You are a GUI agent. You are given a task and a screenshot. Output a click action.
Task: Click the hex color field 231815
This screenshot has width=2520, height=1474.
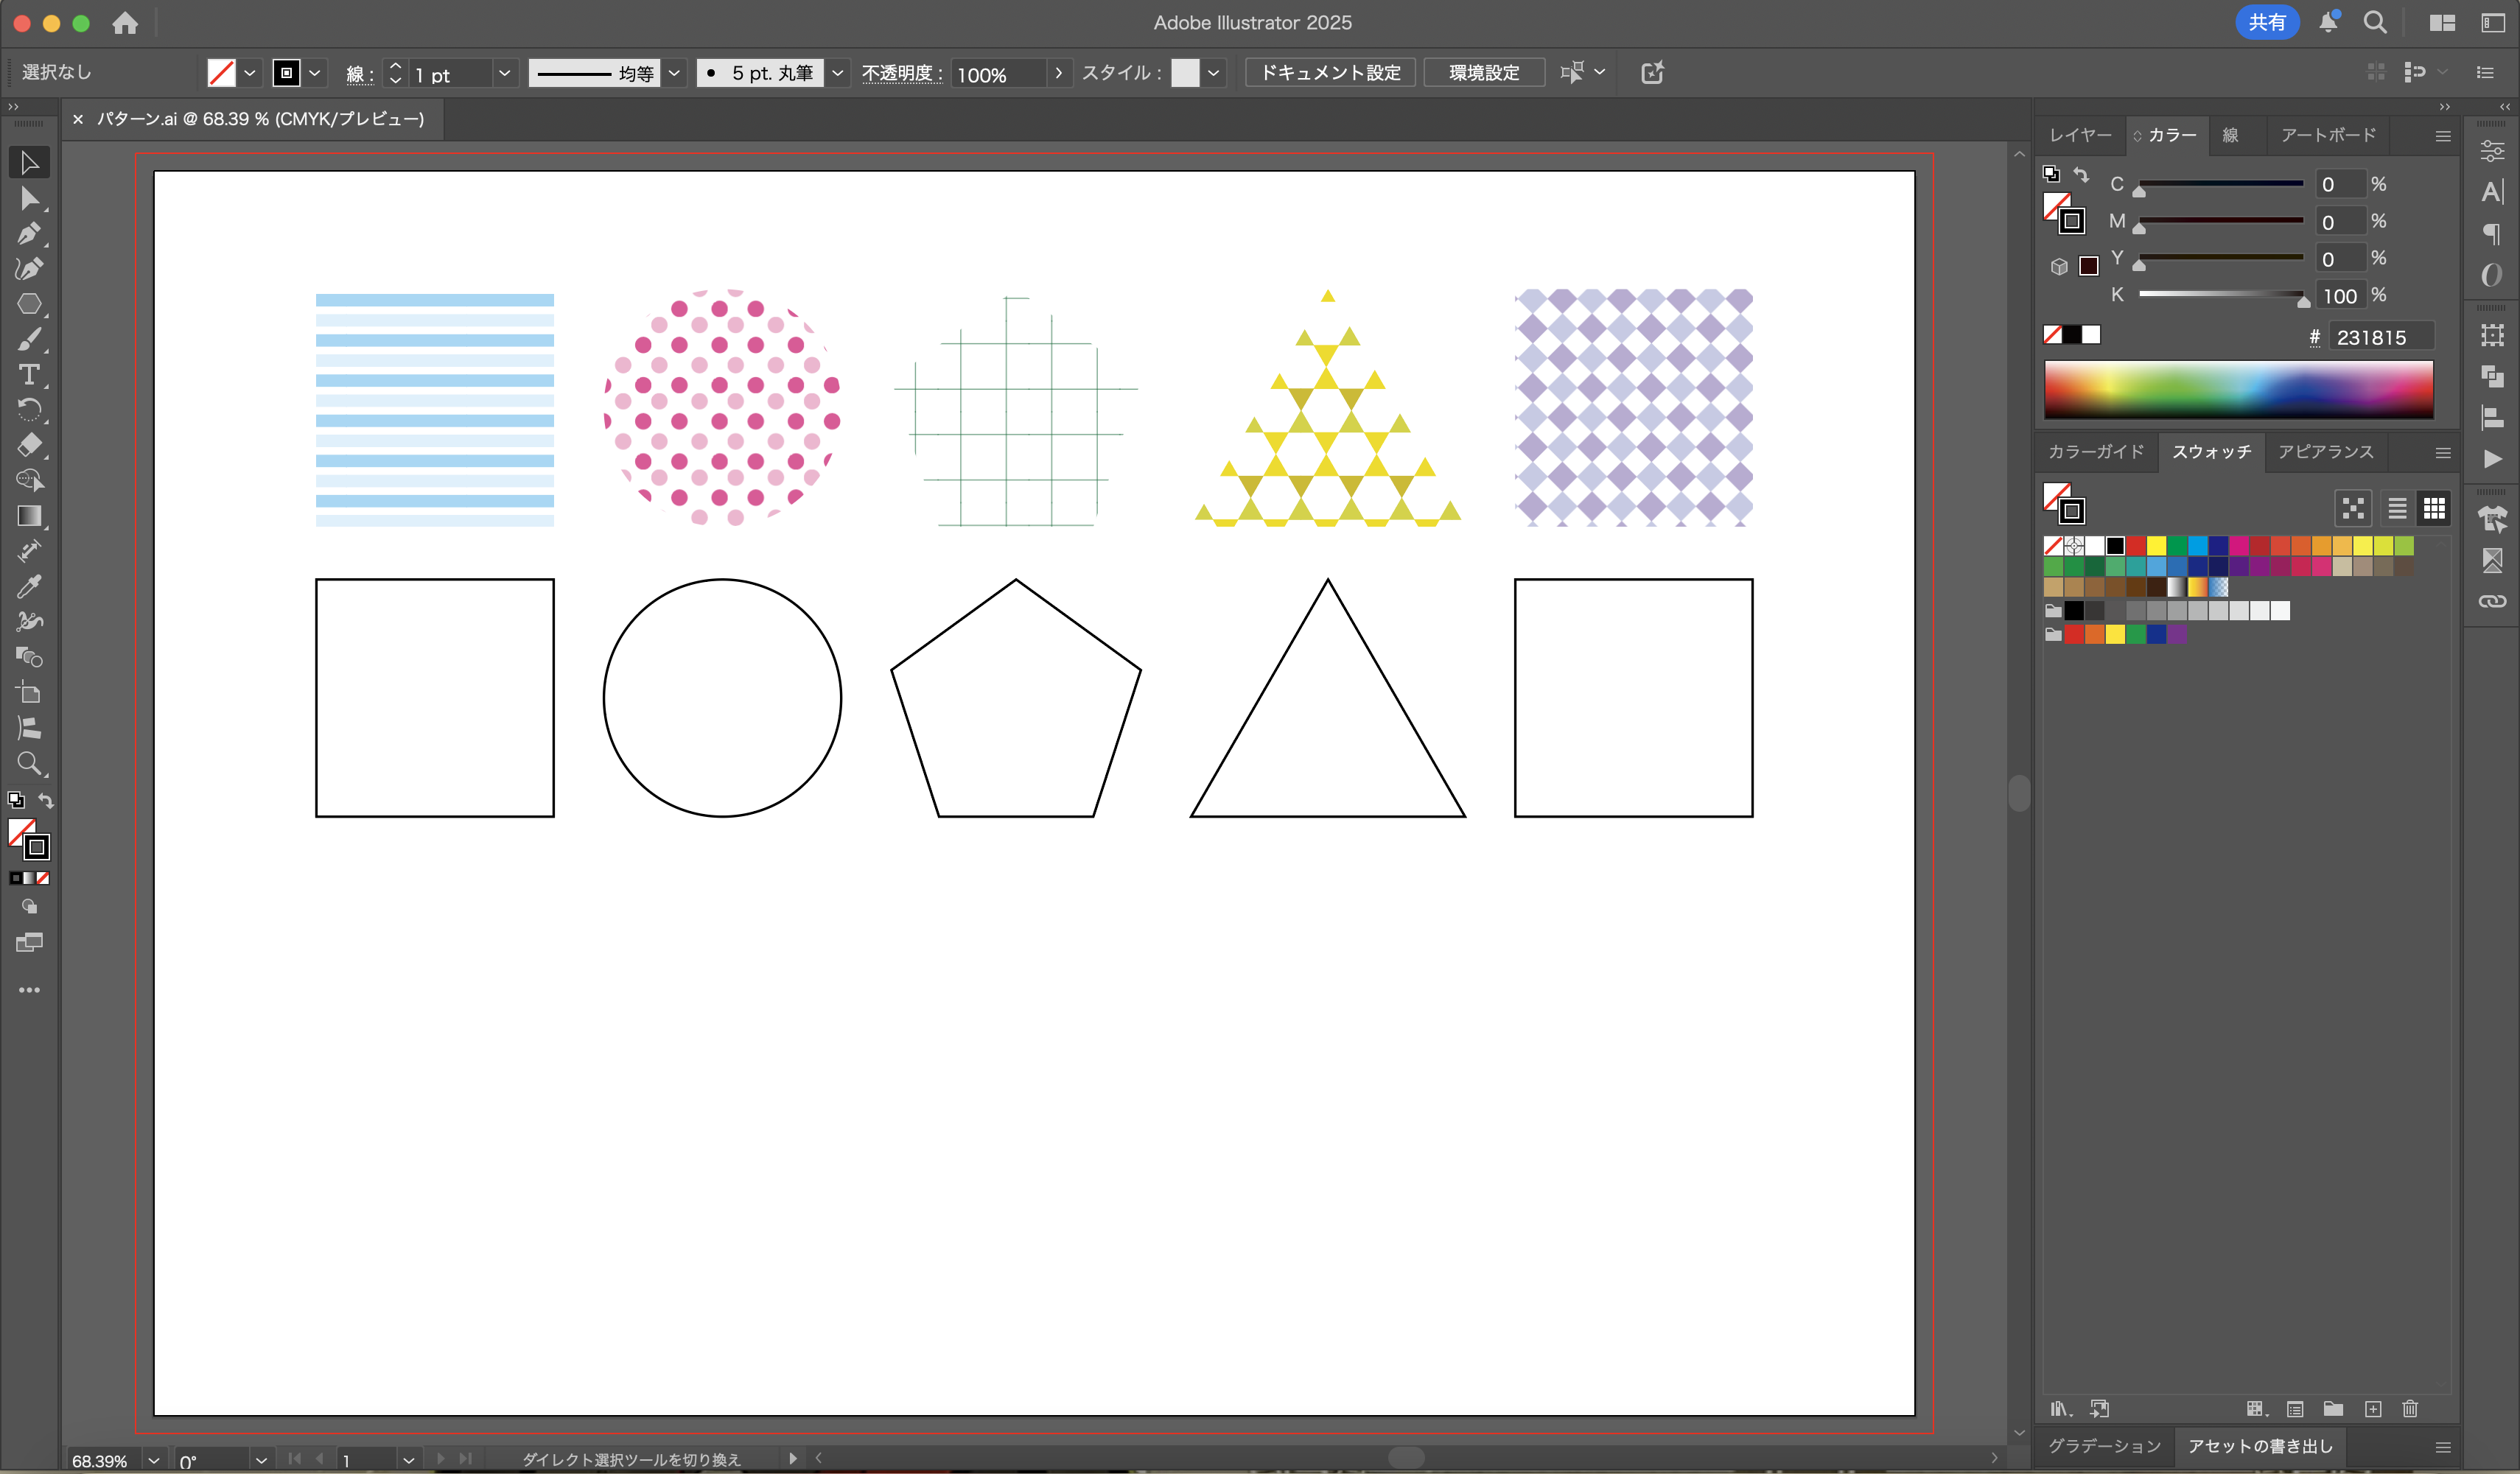[2381, 338]
